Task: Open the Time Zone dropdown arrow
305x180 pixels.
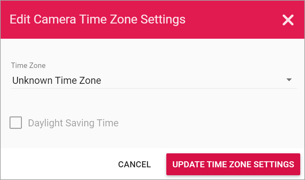Action: 289,80
